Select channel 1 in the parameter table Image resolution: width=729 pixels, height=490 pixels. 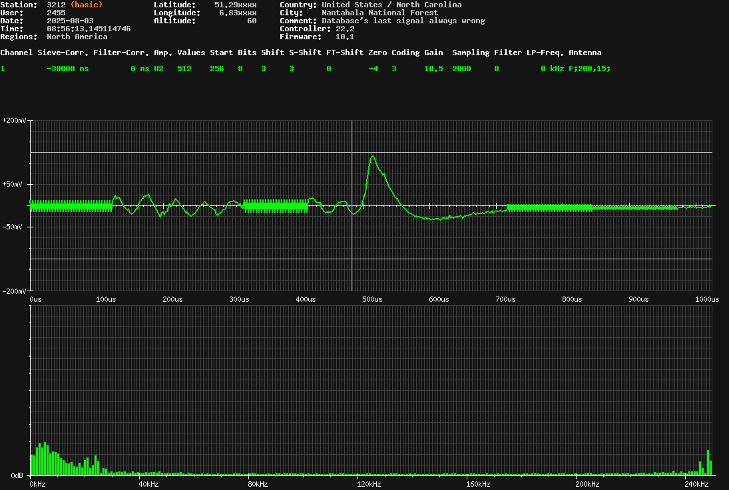click(3, 68)
